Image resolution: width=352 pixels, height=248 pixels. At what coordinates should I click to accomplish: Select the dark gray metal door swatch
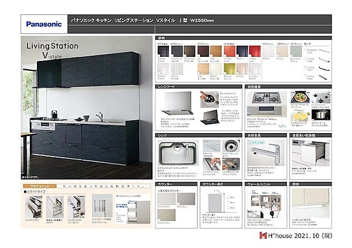point(177,52)
